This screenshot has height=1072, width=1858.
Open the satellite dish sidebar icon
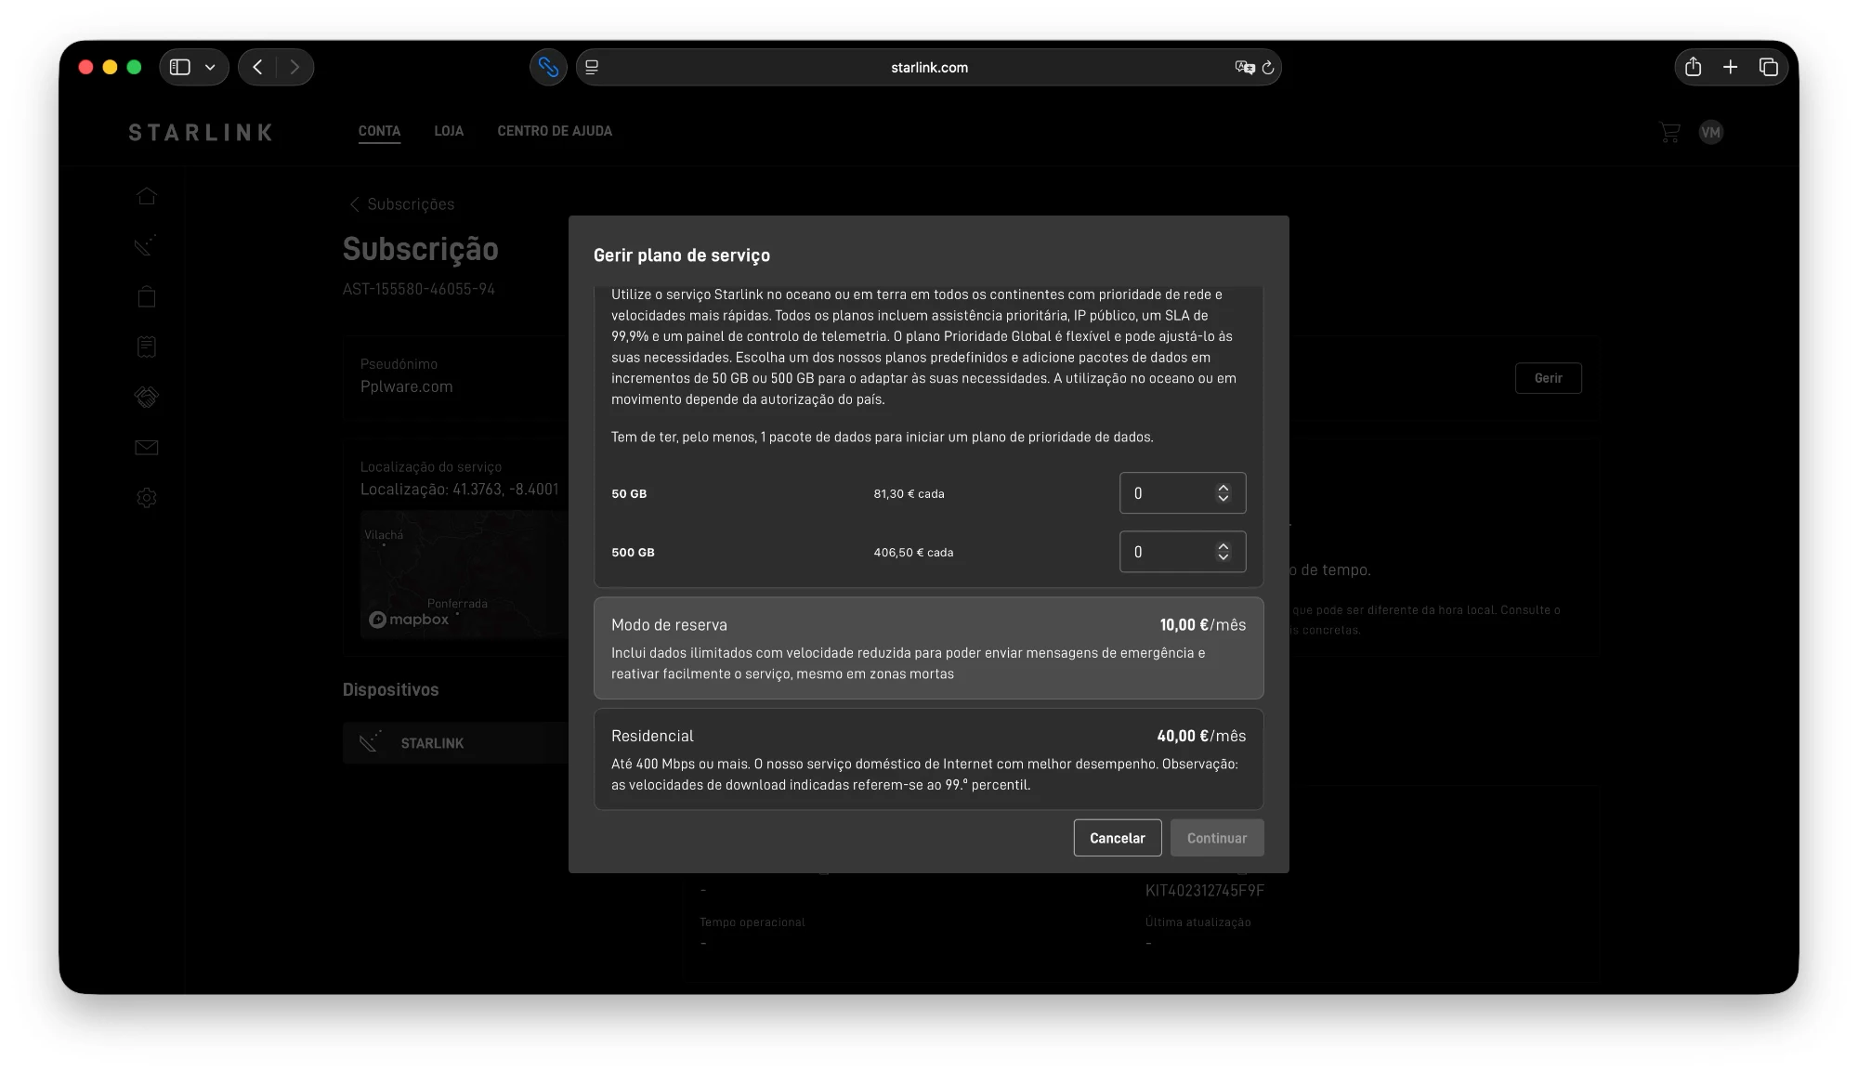pyautogui.click(x=146, y=245)
